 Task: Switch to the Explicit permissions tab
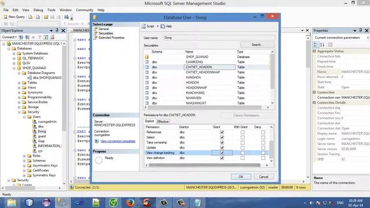(149, 121)
